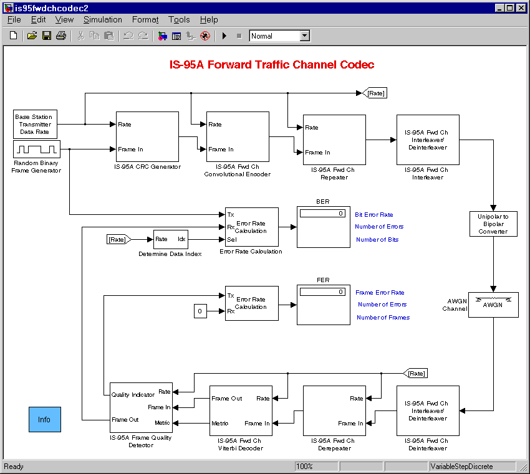Screen dimensions: 530x474
Task: Click the Undo arrow icon
Action: click(x=128, y=36)
